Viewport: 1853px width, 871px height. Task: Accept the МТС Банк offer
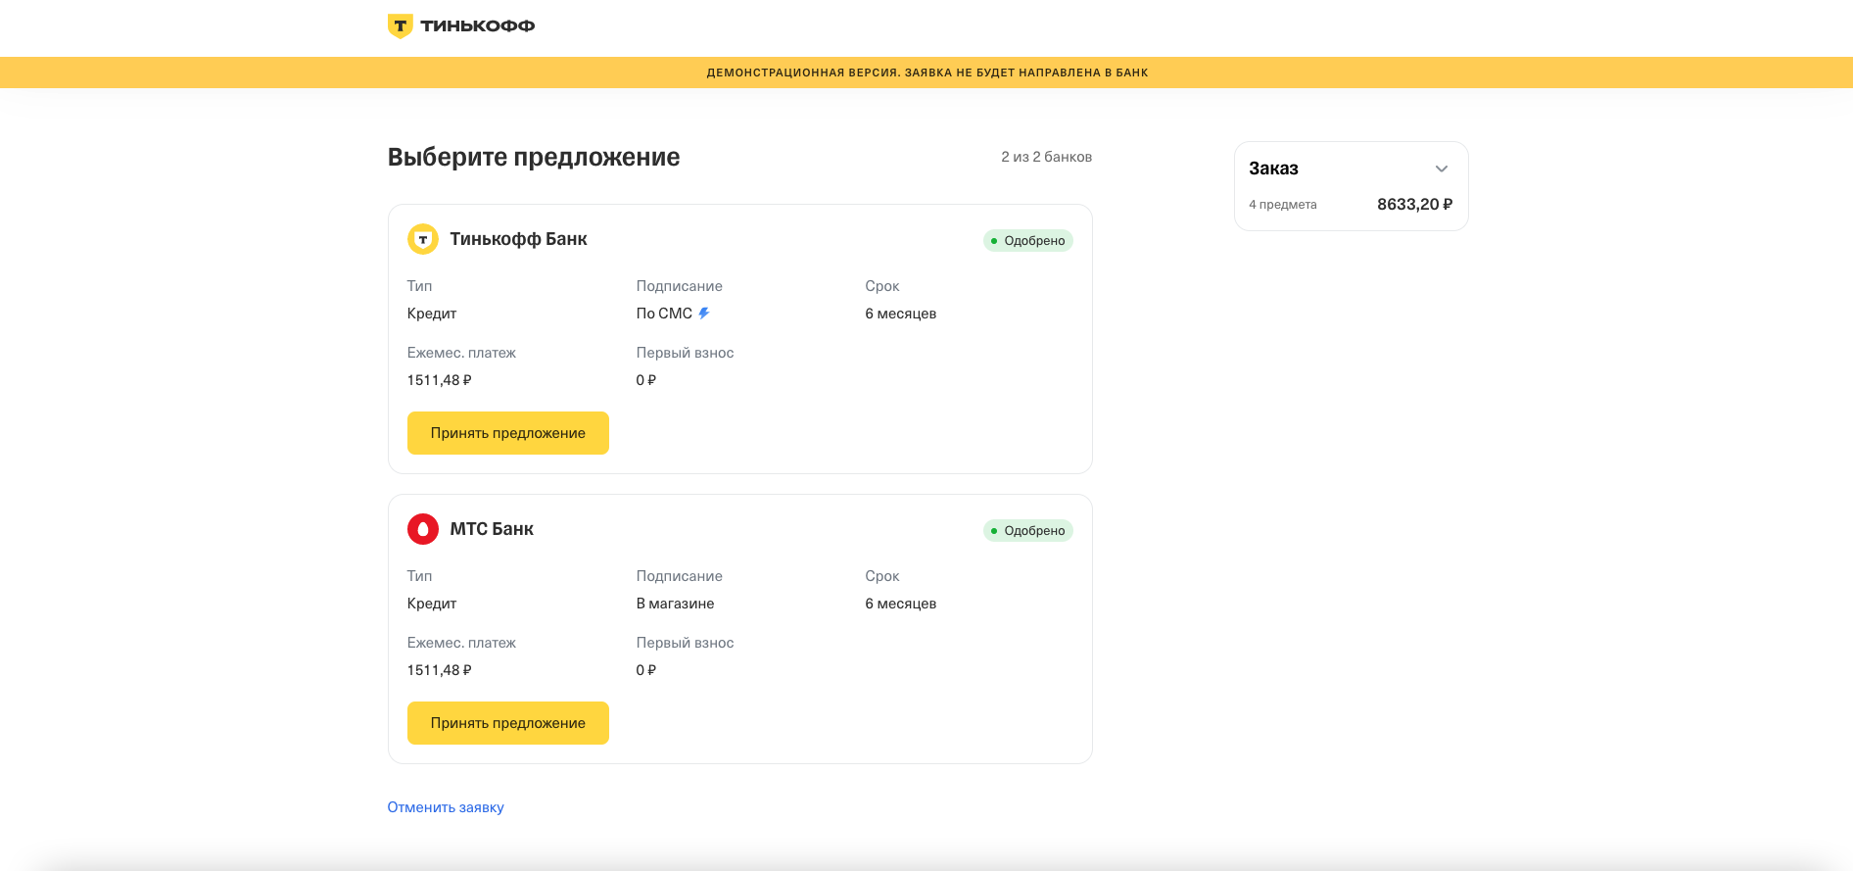coord(508,723)
